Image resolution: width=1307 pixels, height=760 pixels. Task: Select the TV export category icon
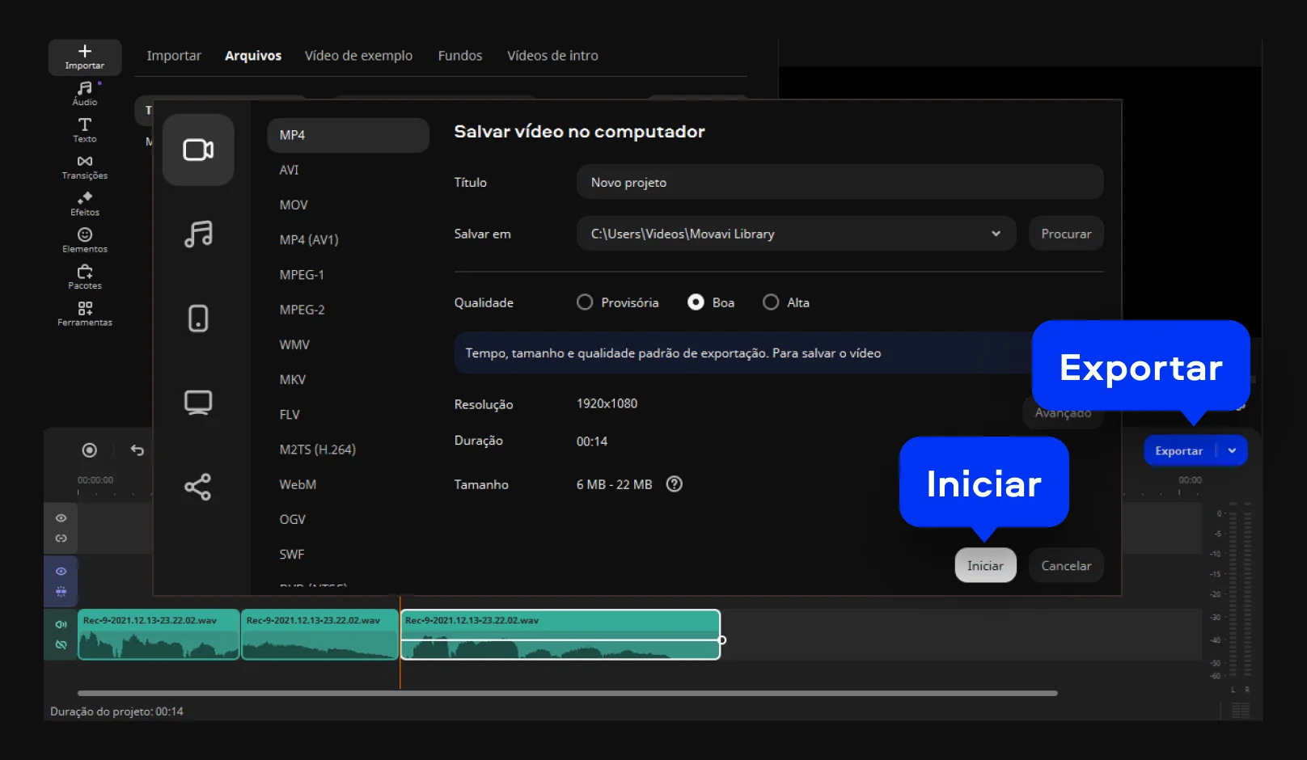click(198, 403)
